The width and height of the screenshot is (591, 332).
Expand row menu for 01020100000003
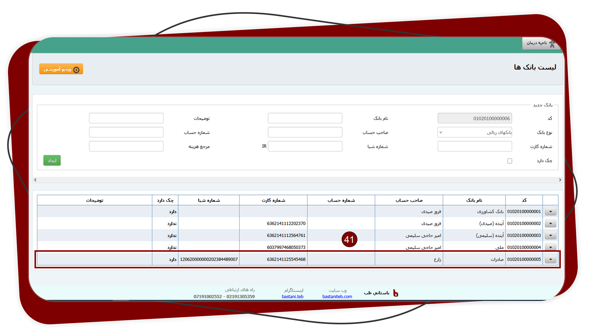(550, 235)
